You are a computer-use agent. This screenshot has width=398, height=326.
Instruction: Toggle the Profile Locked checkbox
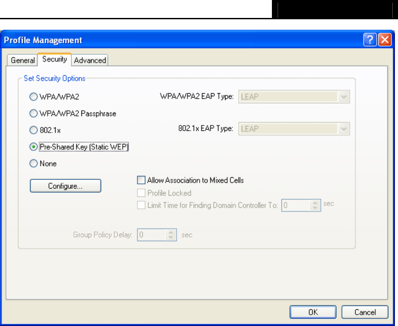pos(141,193)
